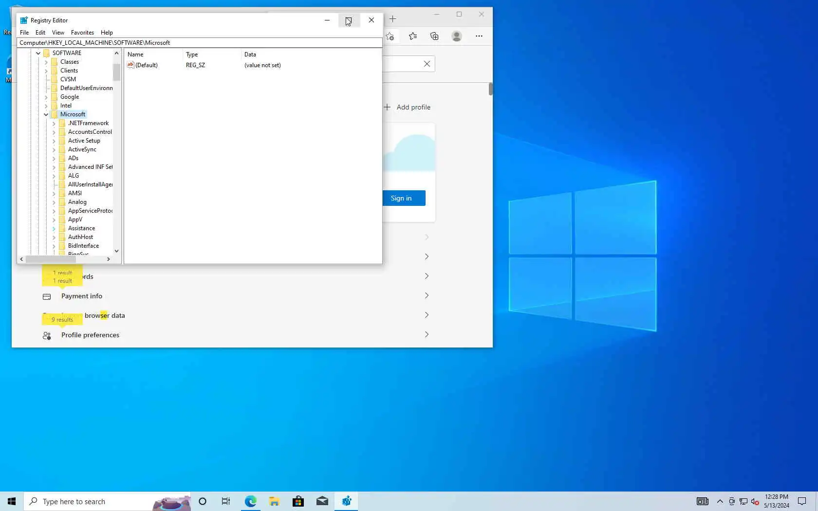818x511 pixels.
Task: Select the Advanced INF Setup key
Action: [x=90, y=167]
